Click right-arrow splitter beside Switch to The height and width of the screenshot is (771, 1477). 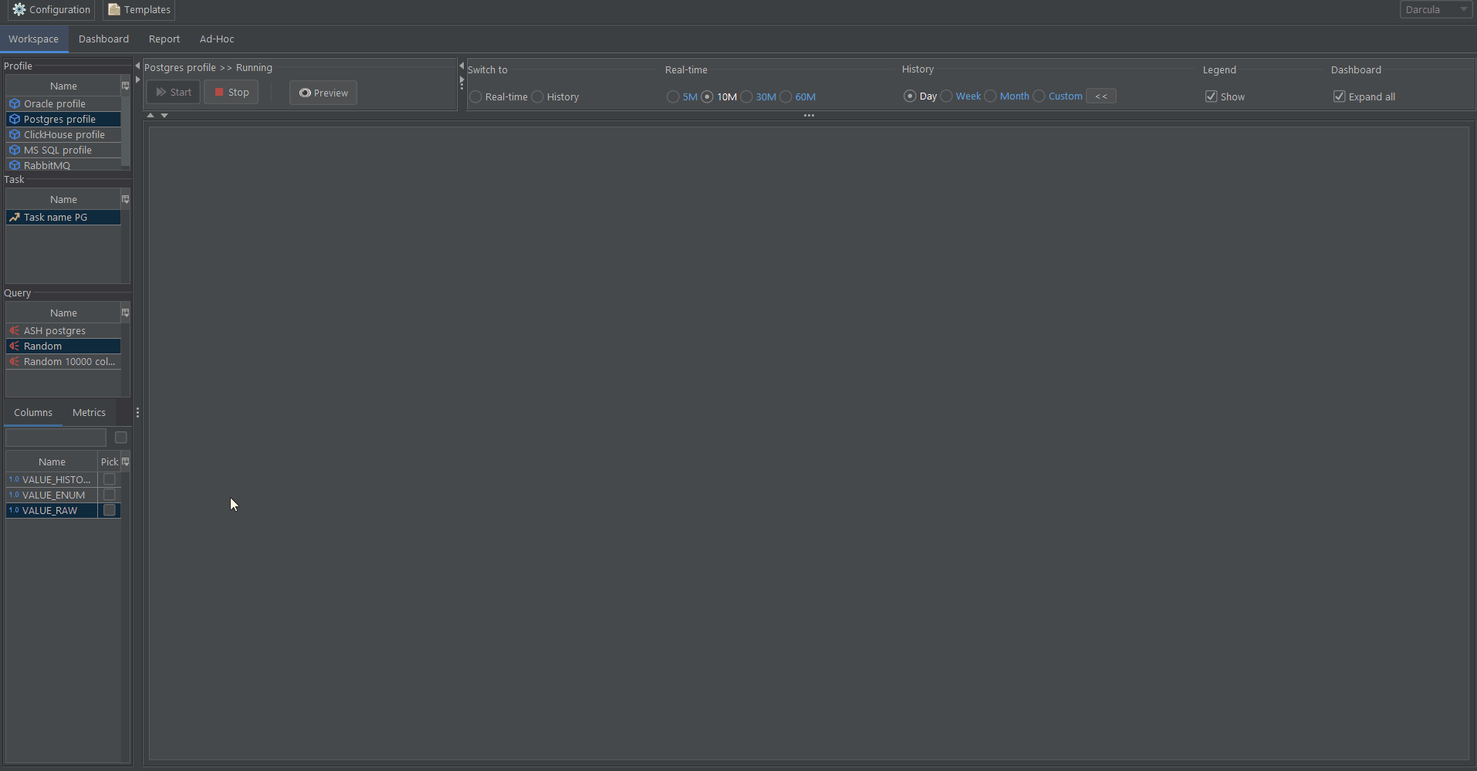[461, 79]
